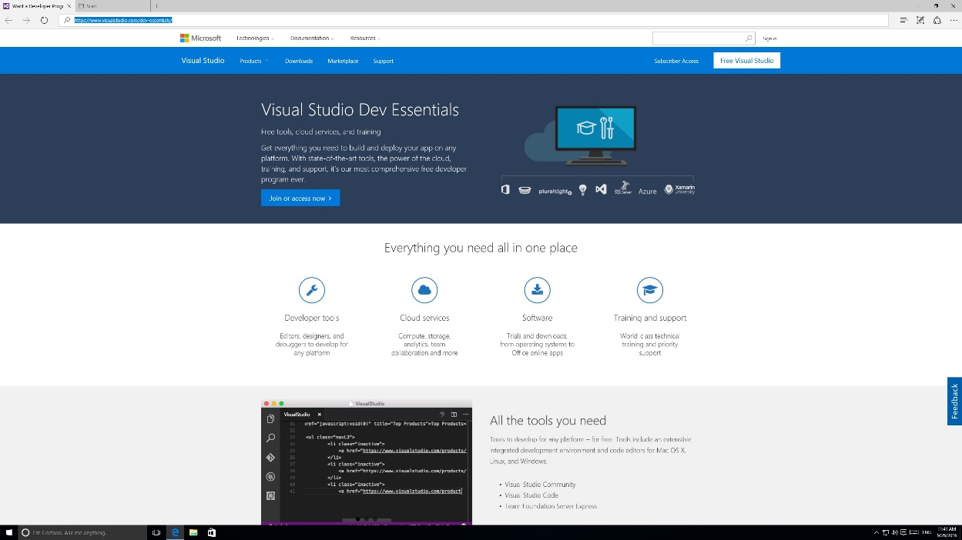962x540 pixels.
Task: Click the Training and support graduation cap icon
Action: click(x=650, y=290)
